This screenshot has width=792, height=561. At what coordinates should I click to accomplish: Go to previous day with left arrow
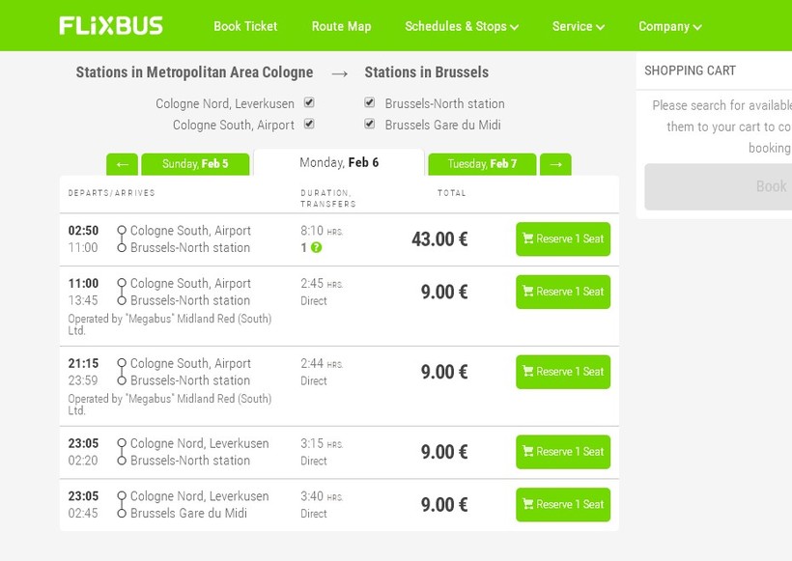click(122, 164)
